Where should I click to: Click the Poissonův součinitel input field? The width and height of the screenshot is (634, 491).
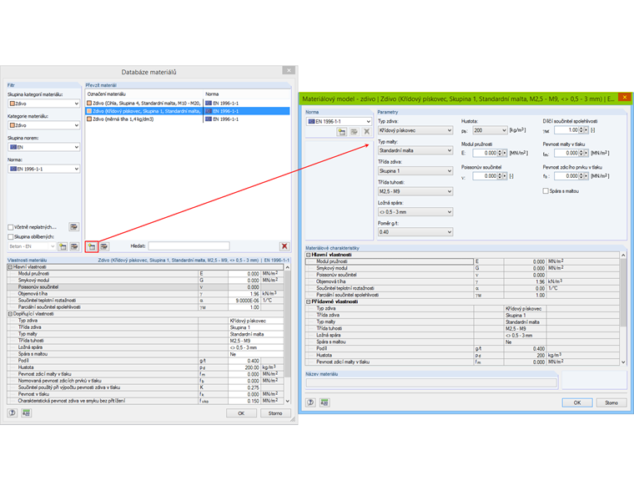click(486, 176)
